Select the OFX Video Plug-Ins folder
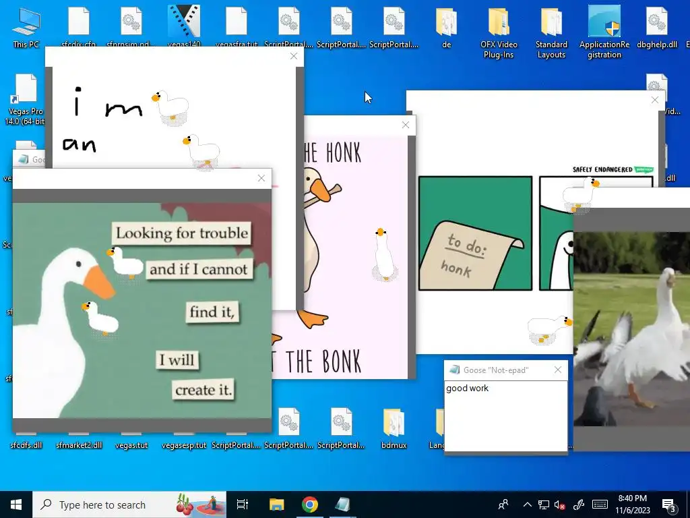 pos(499,32)
